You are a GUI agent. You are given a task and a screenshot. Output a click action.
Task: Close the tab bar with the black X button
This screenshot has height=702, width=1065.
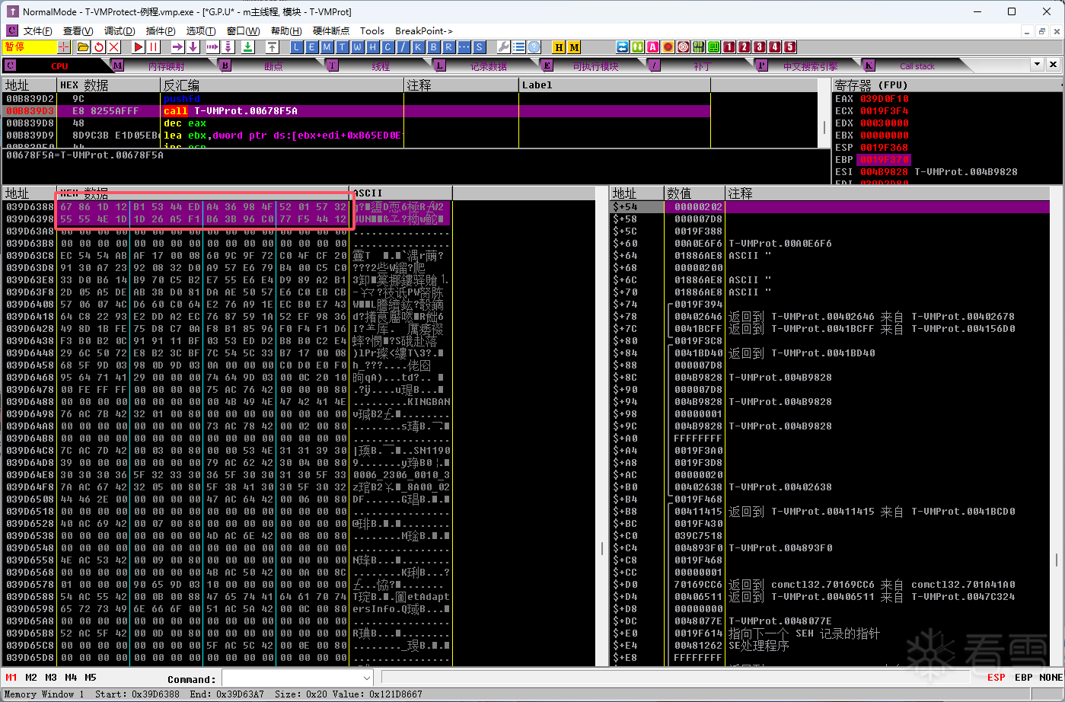click(x=1054, y=65)
